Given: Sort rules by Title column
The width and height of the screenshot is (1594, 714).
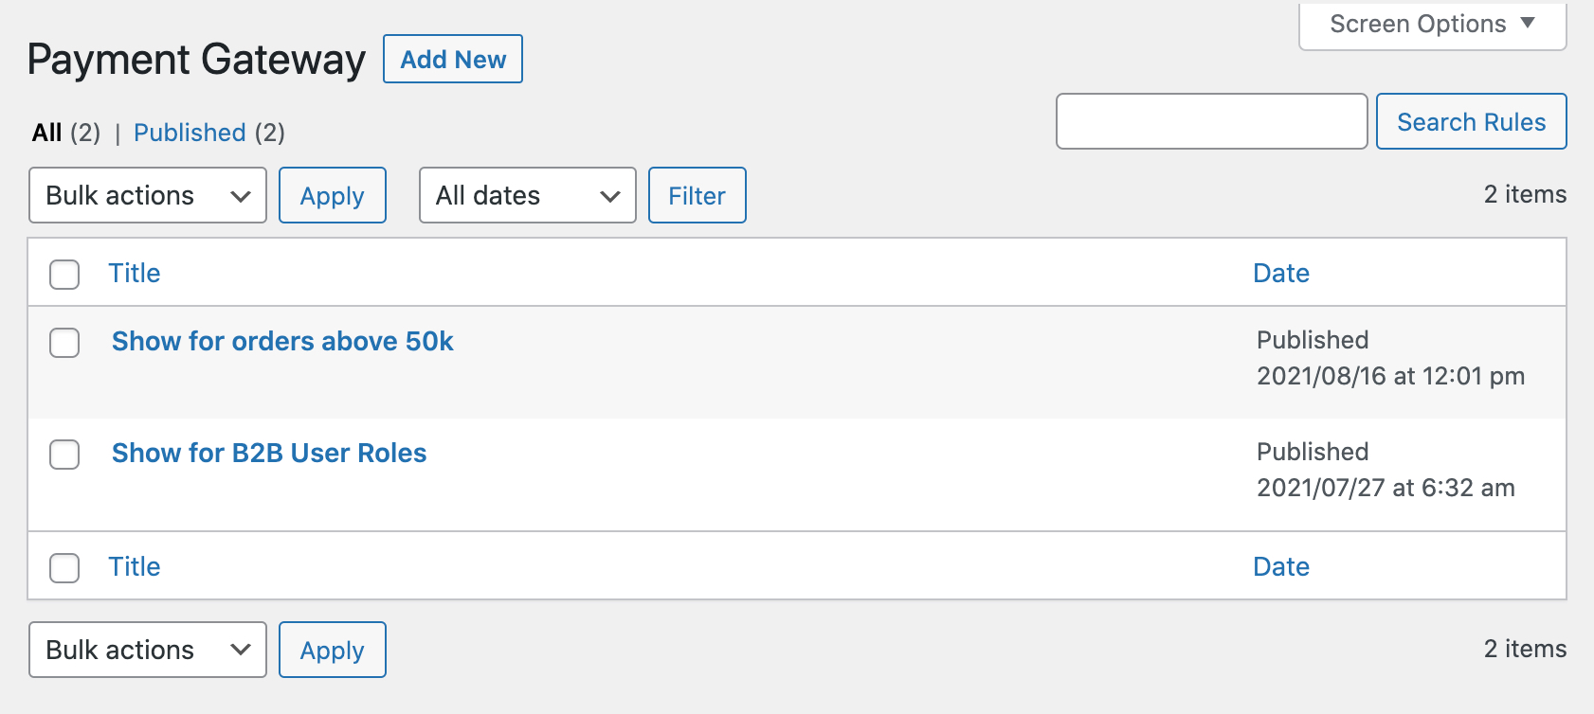Looking at the screenshot, I should coord(135,273).
